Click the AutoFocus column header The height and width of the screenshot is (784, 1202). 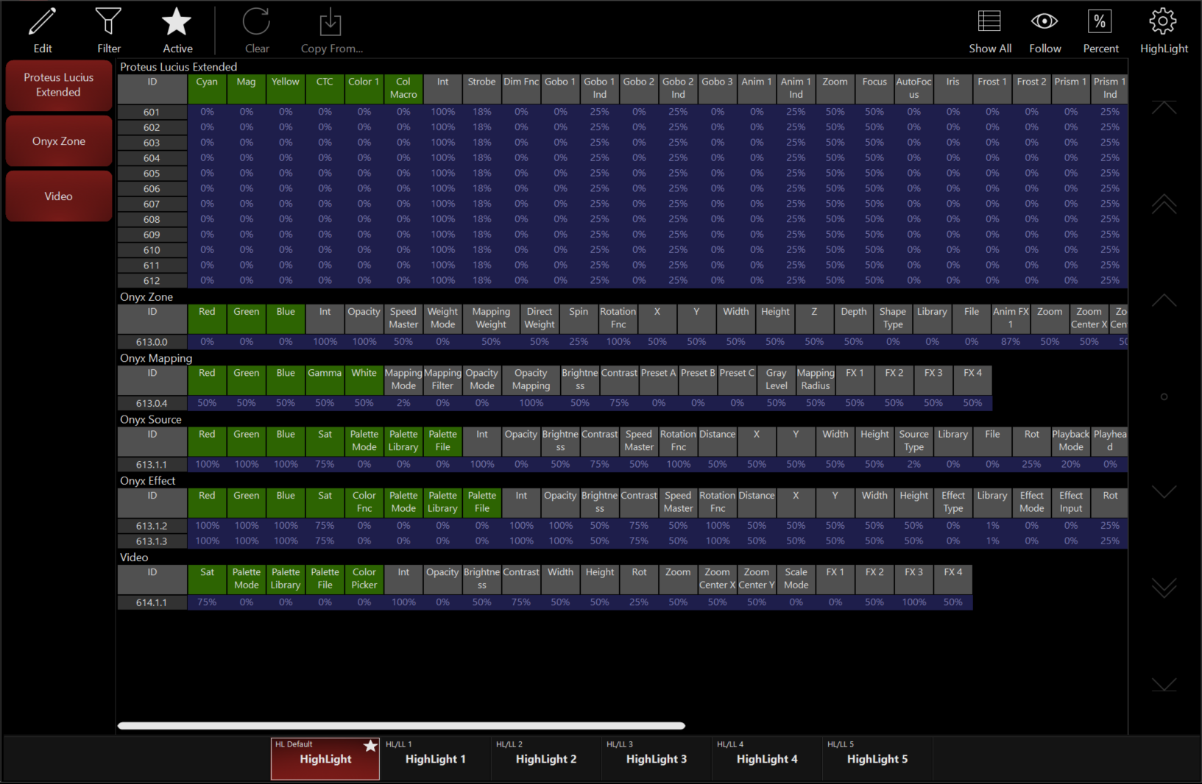(913, 88)
